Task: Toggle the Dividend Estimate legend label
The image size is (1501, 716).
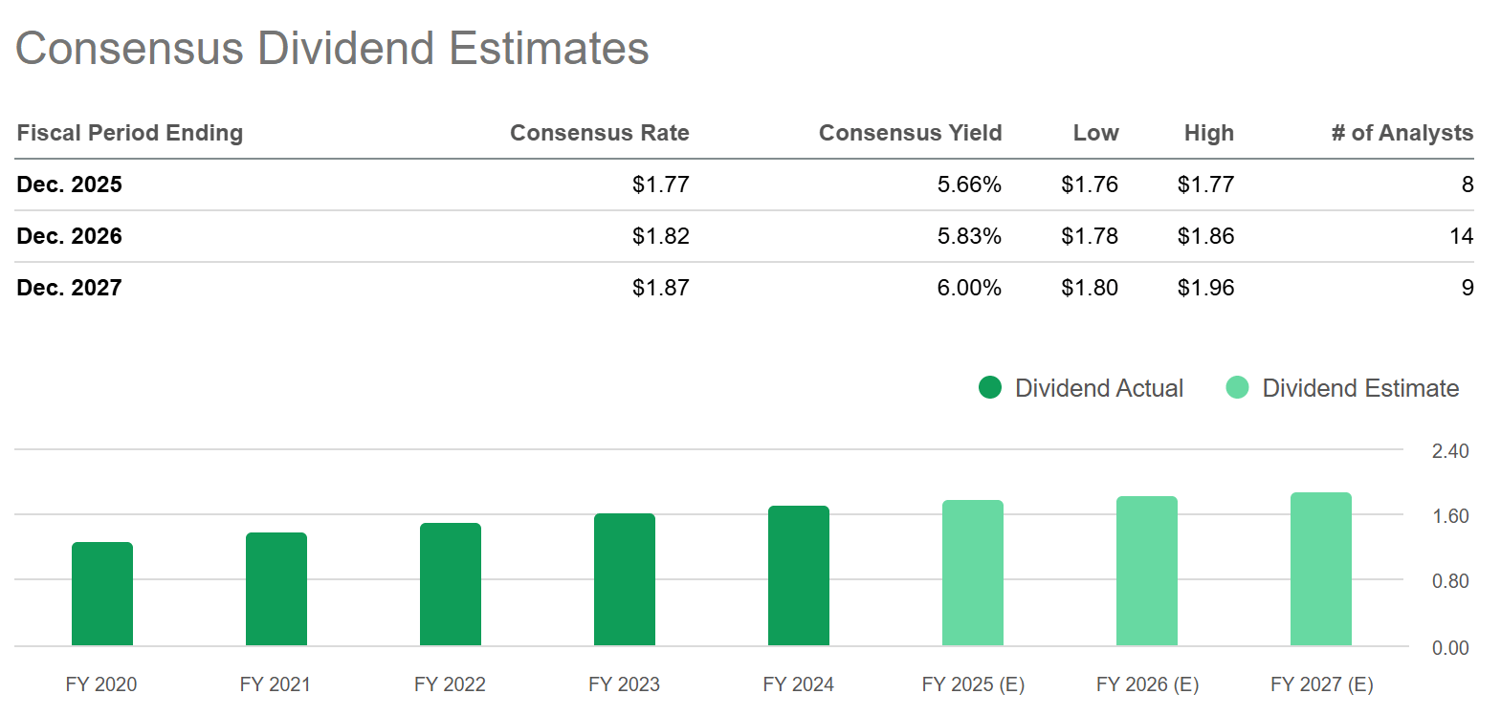Action: (x=1359, y=388)
